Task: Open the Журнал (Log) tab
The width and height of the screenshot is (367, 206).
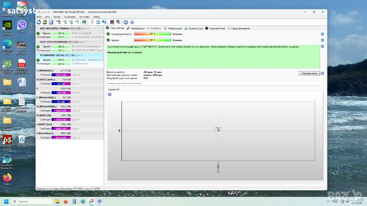Action: (x=194, y=28)
